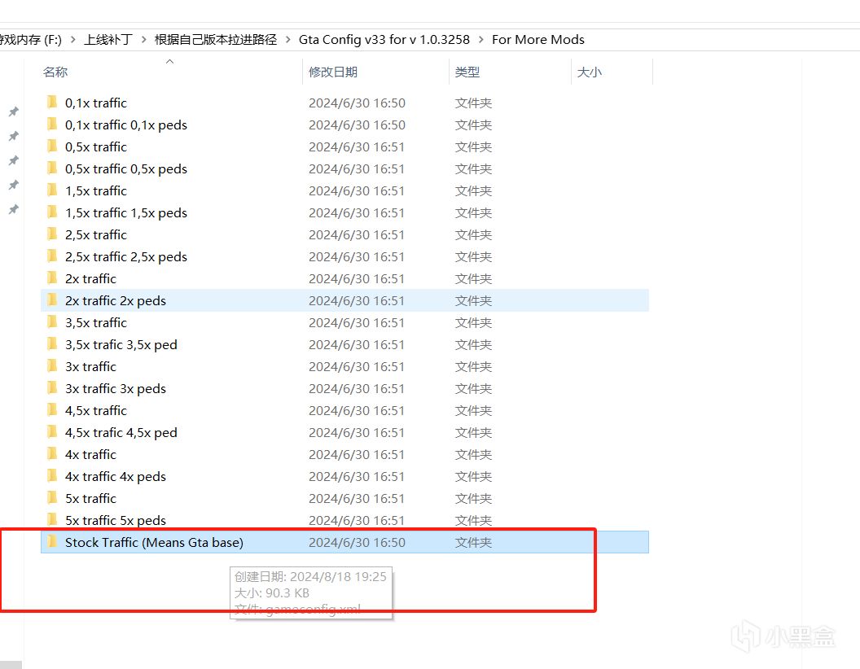The height and width of the screenshot is (669, 860).
Task: Expand chevron after '游戏内存 (F:)' in address bar
Action: coord(72,39)
